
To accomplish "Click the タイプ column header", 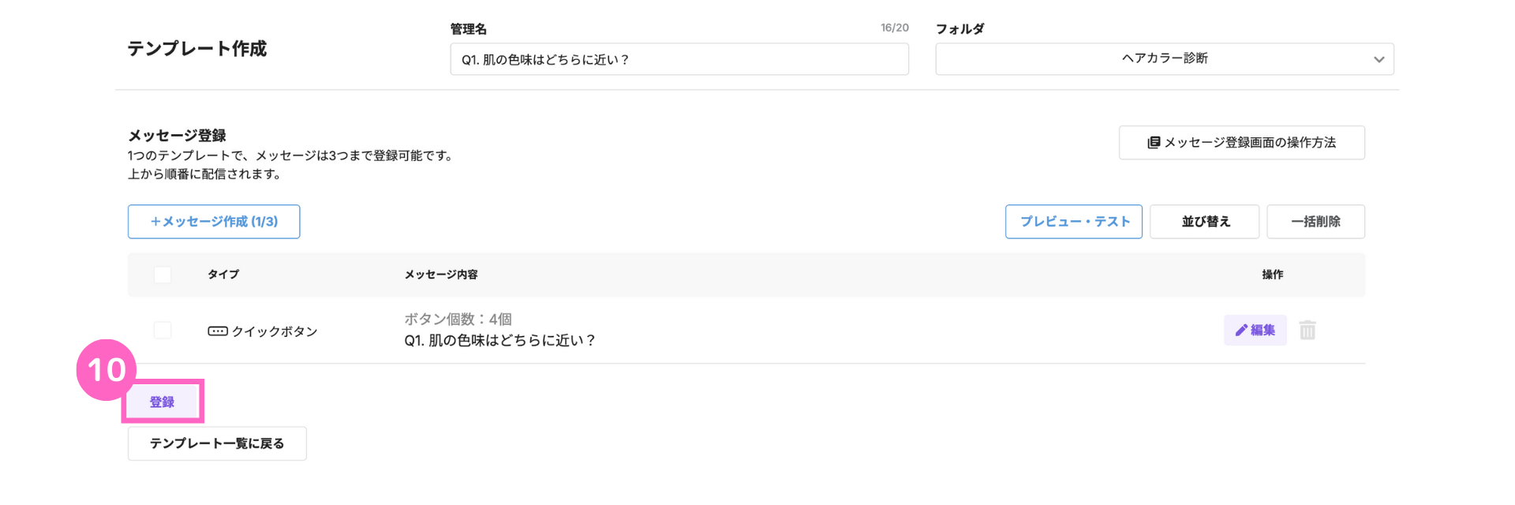I will [x=223, y=275].
